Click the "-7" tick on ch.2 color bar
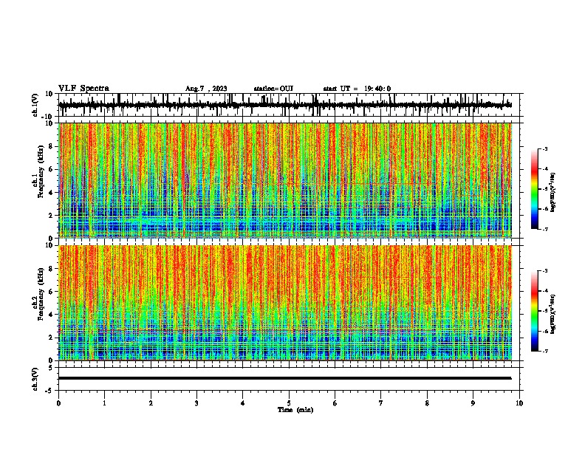Viewport: 585px width, 452px height. click(x=545, y=352)
